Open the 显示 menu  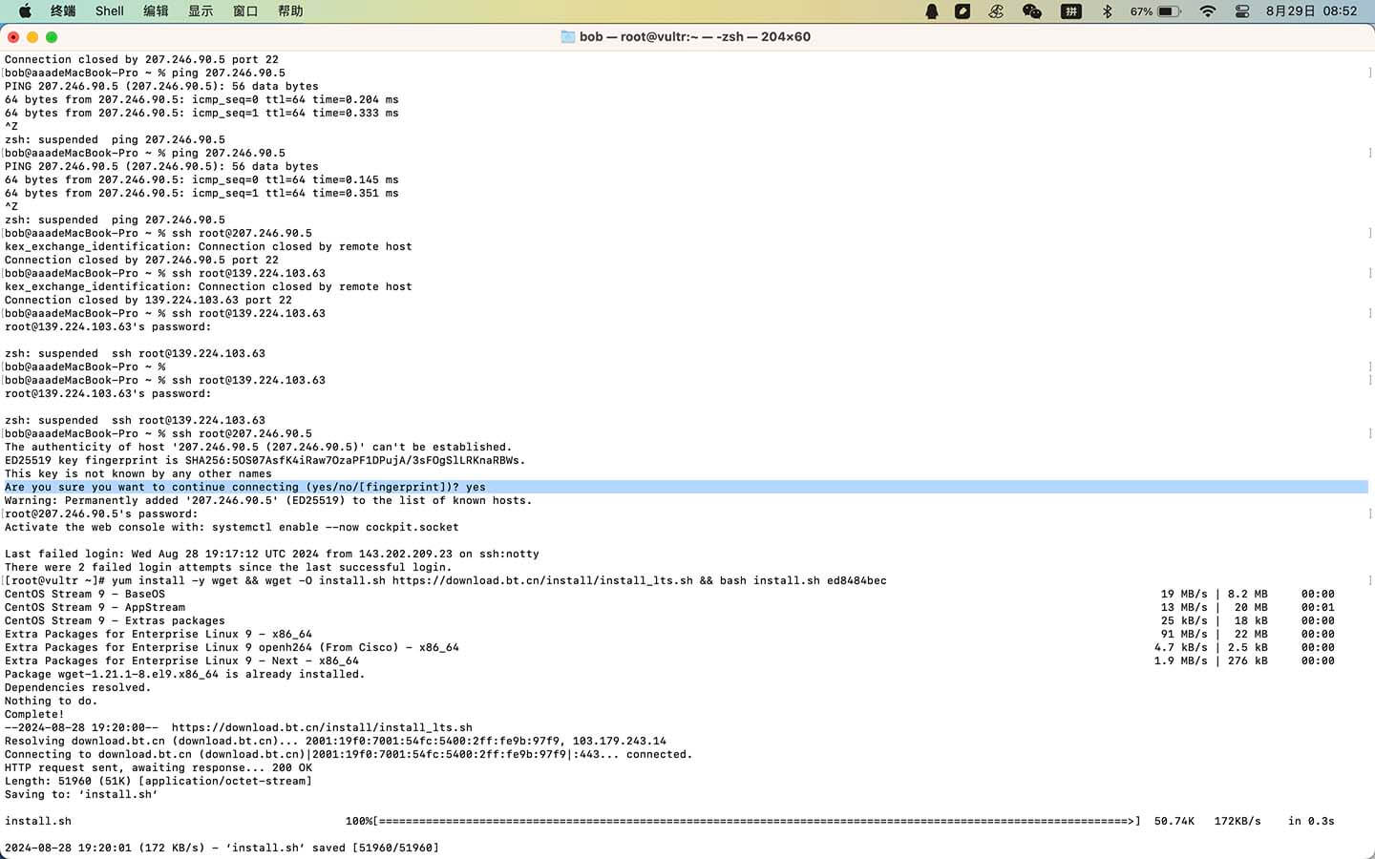[201, 11]
